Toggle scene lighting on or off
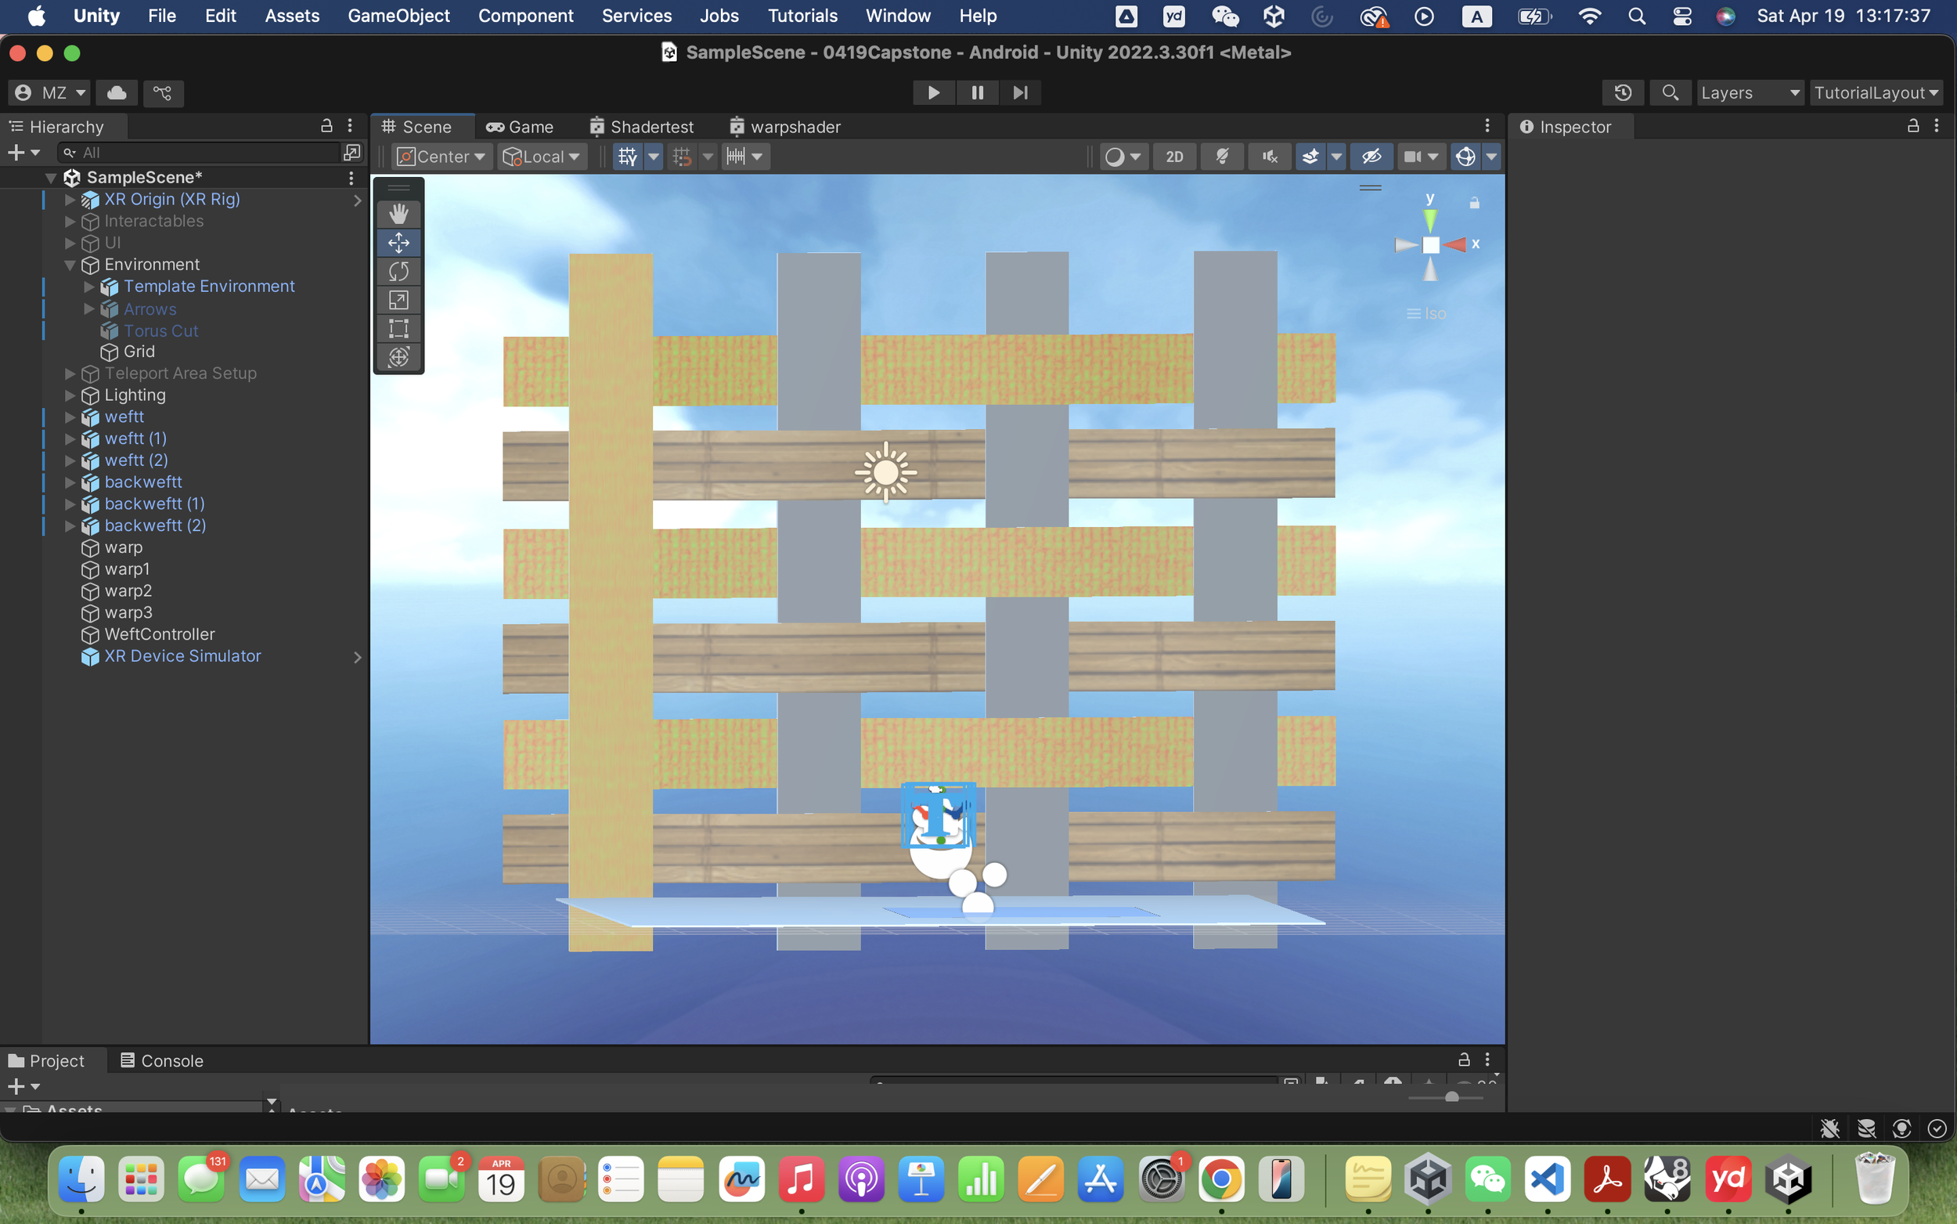This screenshot has height=1224, width=1957. pyautogui.click(x=1222, y=157)
